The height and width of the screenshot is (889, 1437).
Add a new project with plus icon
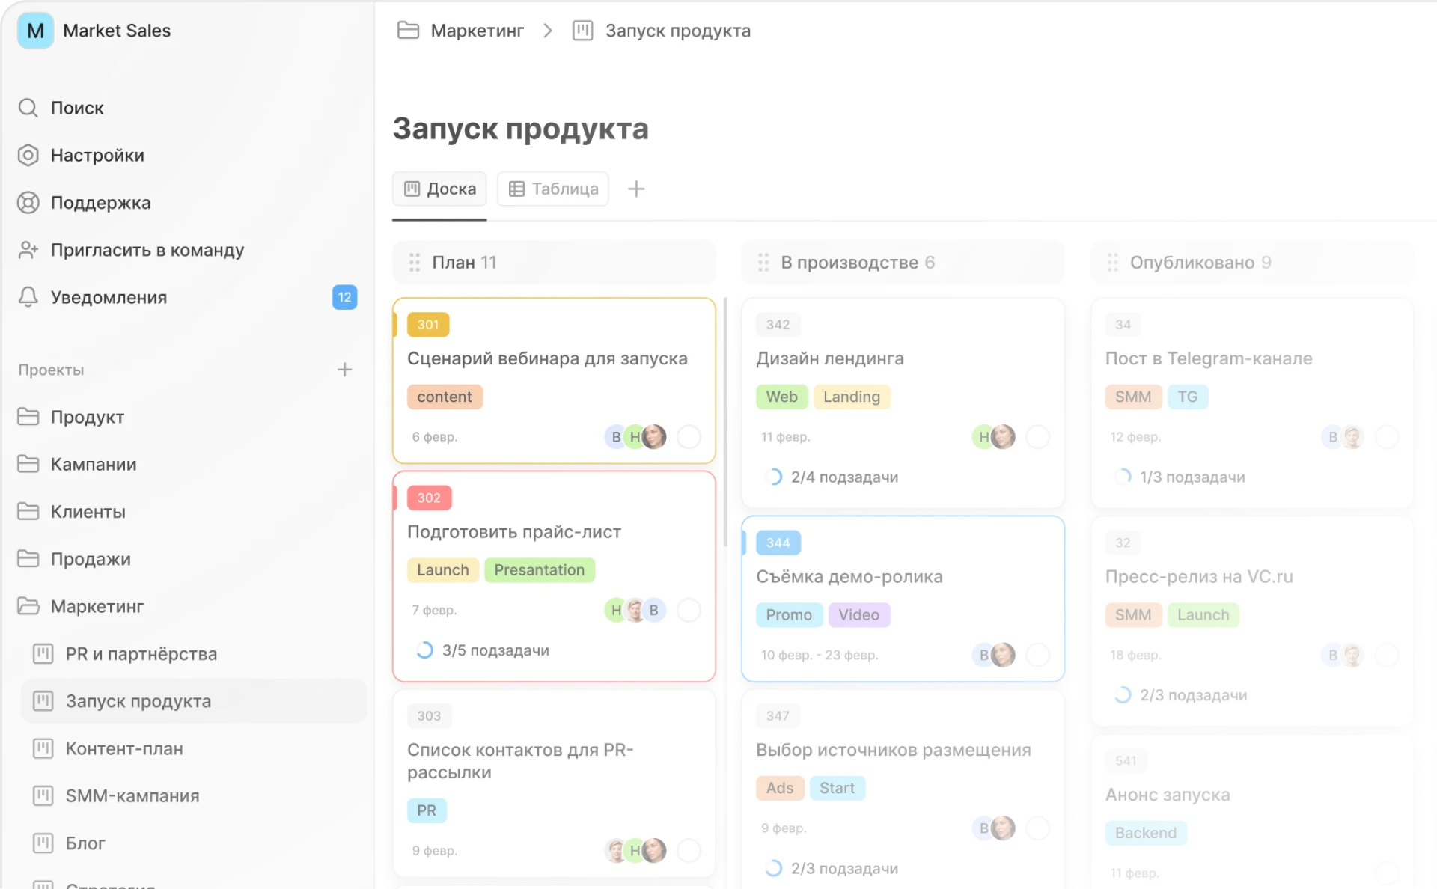pos(344,370)
